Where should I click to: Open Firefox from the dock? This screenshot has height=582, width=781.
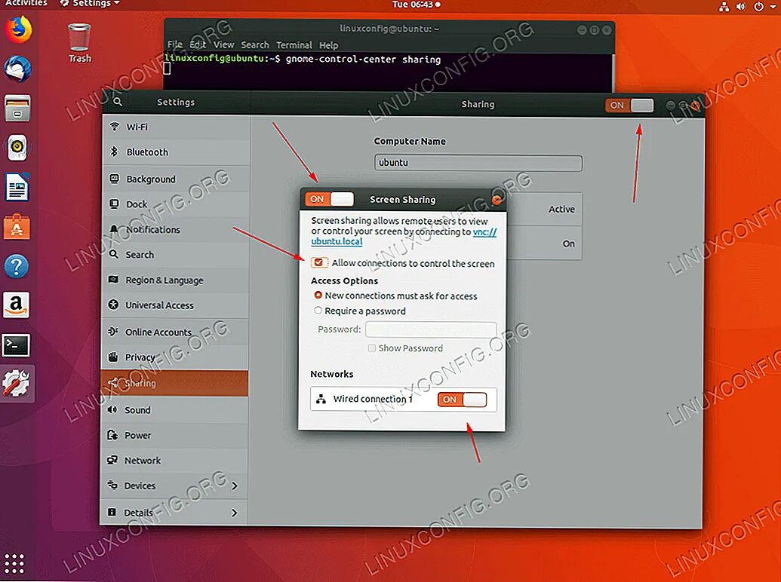coord(18,29)
